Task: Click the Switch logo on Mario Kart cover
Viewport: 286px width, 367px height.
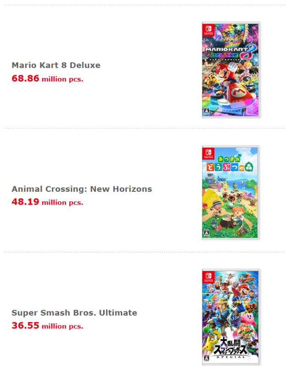Action: tap(208, 29)
